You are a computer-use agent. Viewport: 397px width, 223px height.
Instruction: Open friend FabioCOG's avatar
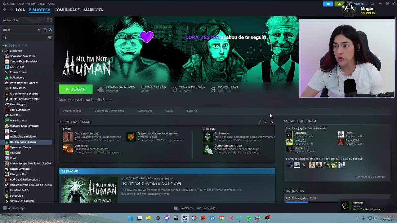click(x=341, y=142)
